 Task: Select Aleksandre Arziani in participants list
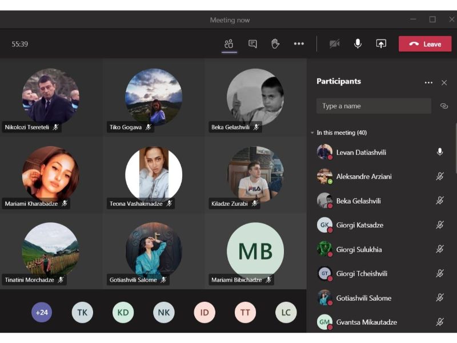(382, 177)
